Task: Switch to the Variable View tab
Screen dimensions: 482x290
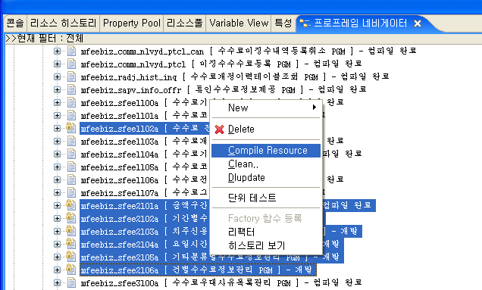Action: coord(239,23)
